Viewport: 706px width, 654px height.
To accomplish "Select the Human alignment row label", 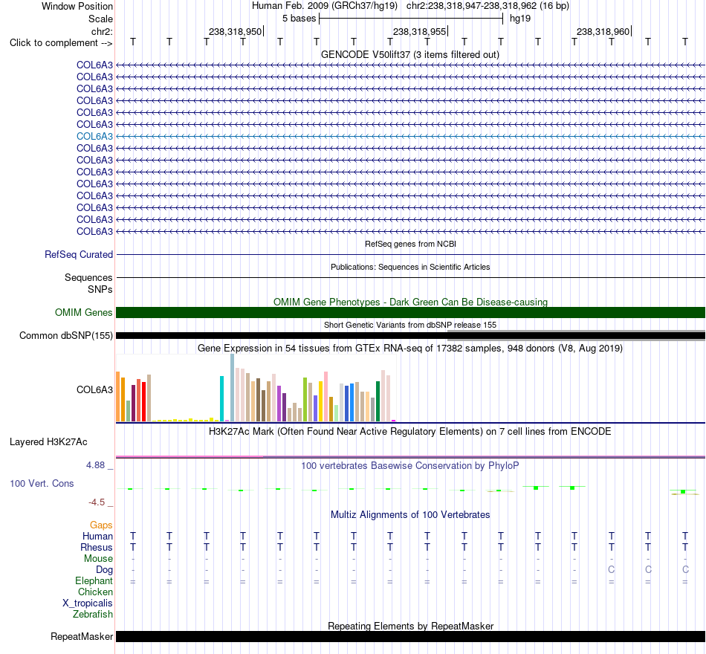I will pos(97,537).
